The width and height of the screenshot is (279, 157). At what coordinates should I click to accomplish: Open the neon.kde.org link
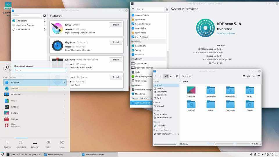tap(226, 33)
